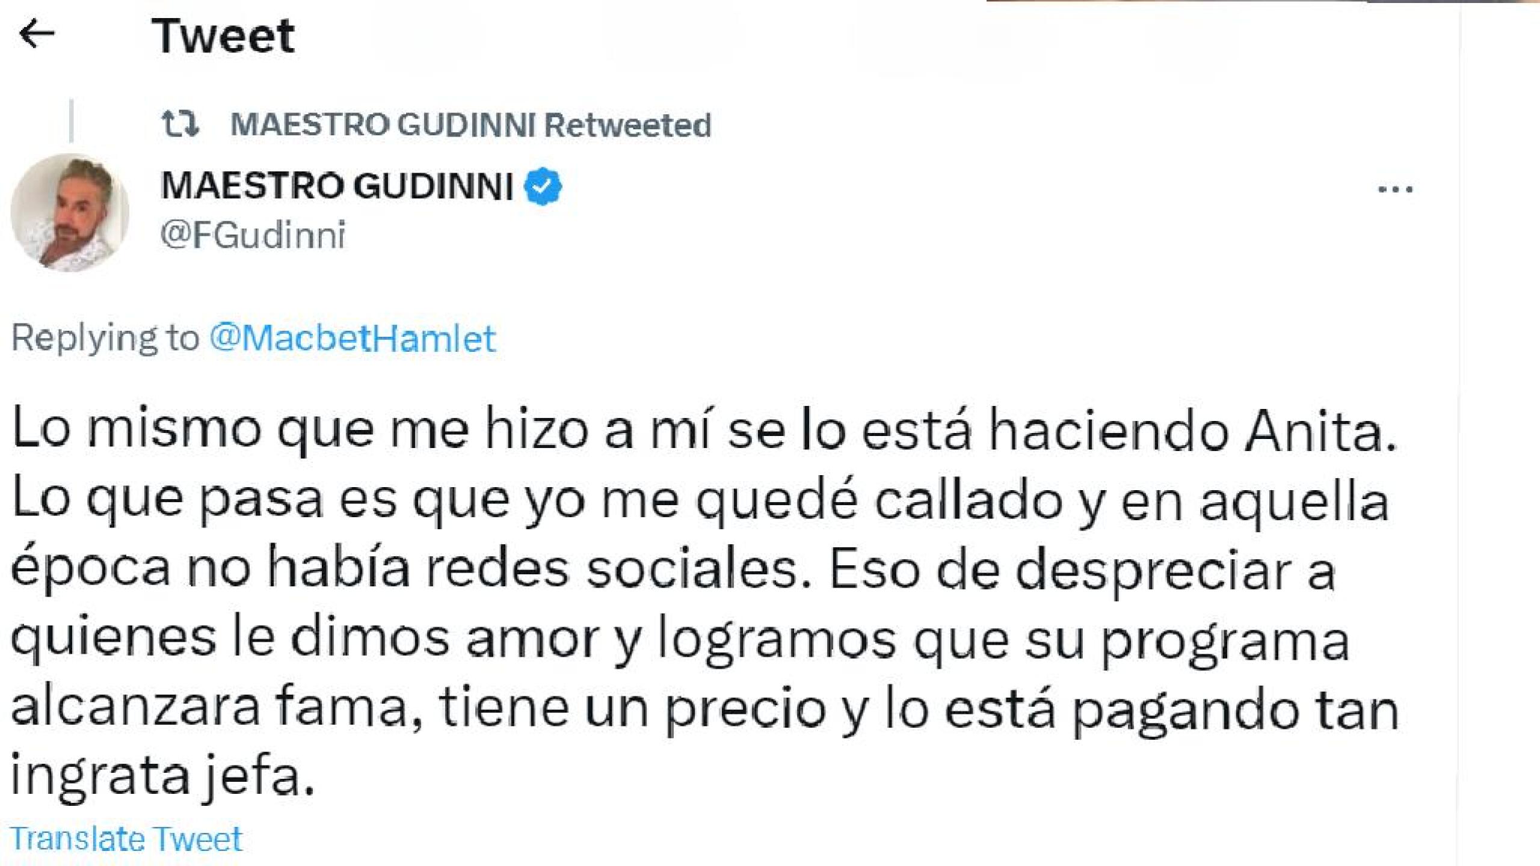This screenshot has height=866, width=1540.
Task: Click the thread connector line above the avatar
Action: tap(72, 120)
